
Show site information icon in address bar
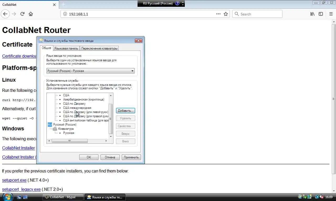(65, 14)
